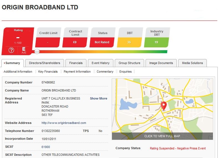Image resolution: width=219 pixels, height=158 pixels.
Task: Click the question mark help icon in Rating box
Action: point(11,50)
